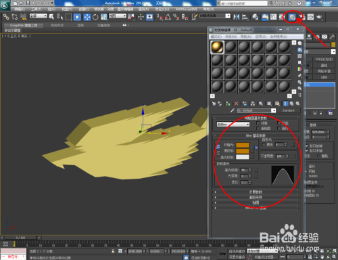Click the Diffuse orange color swatch
338x260 pixels.
point(243,151)
